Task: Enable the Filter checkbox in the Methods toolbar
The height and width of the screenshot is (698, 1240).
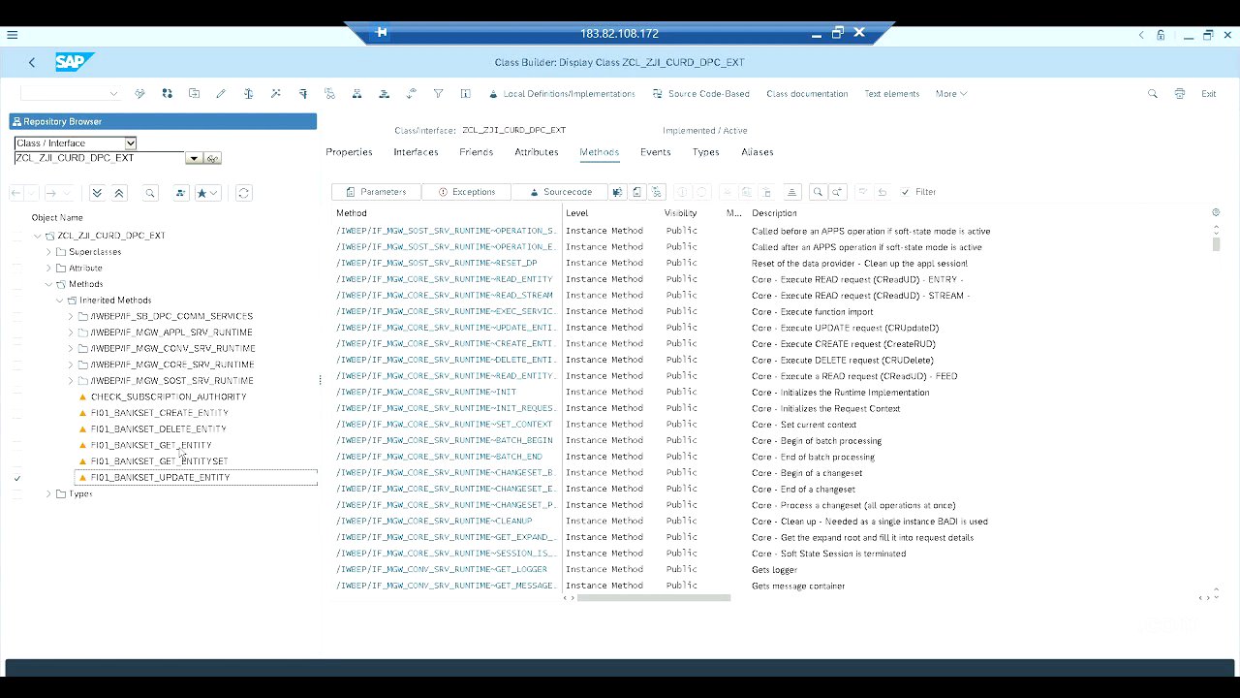Action: pyautogui.click(x=905, y=191)
